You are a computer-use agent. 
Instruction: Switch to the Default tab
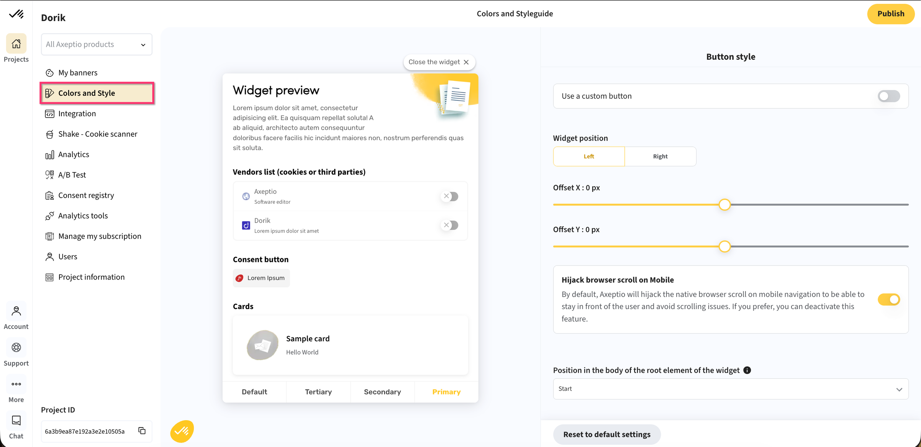pyautogui.click(x=254, y=392)
